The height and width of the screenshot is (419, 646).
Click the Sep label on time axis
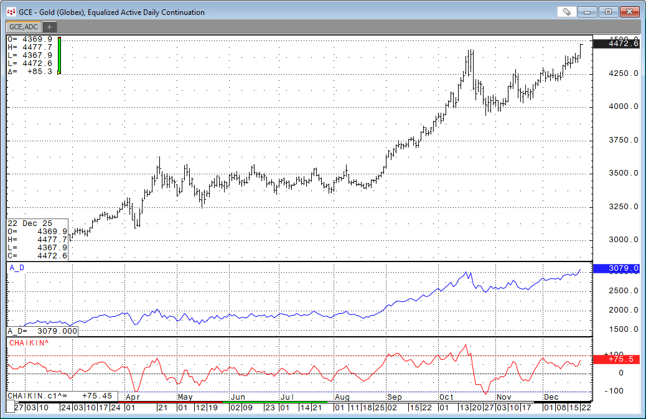[x=395, y=397]
